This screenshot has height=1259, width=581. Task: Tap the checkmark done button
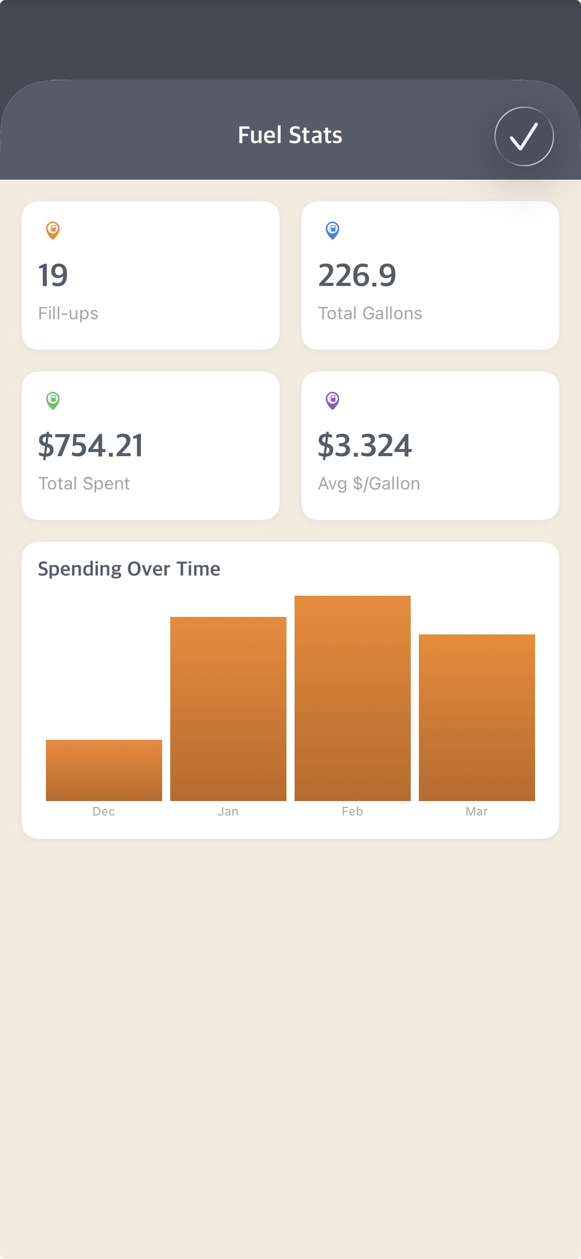tap(524, 136)
